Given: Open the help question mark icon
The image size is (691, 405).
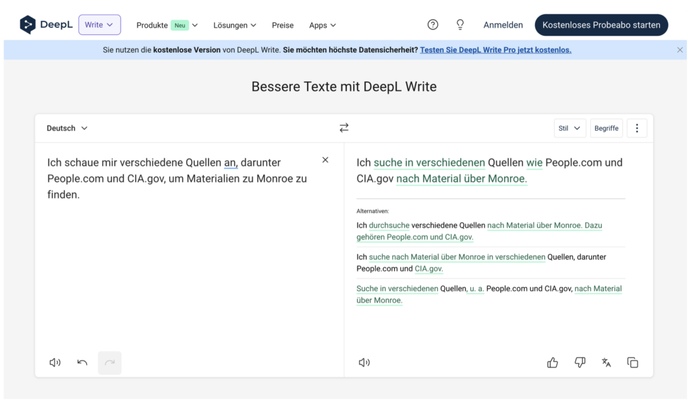Looking at the screenshot, I should 433,25.
